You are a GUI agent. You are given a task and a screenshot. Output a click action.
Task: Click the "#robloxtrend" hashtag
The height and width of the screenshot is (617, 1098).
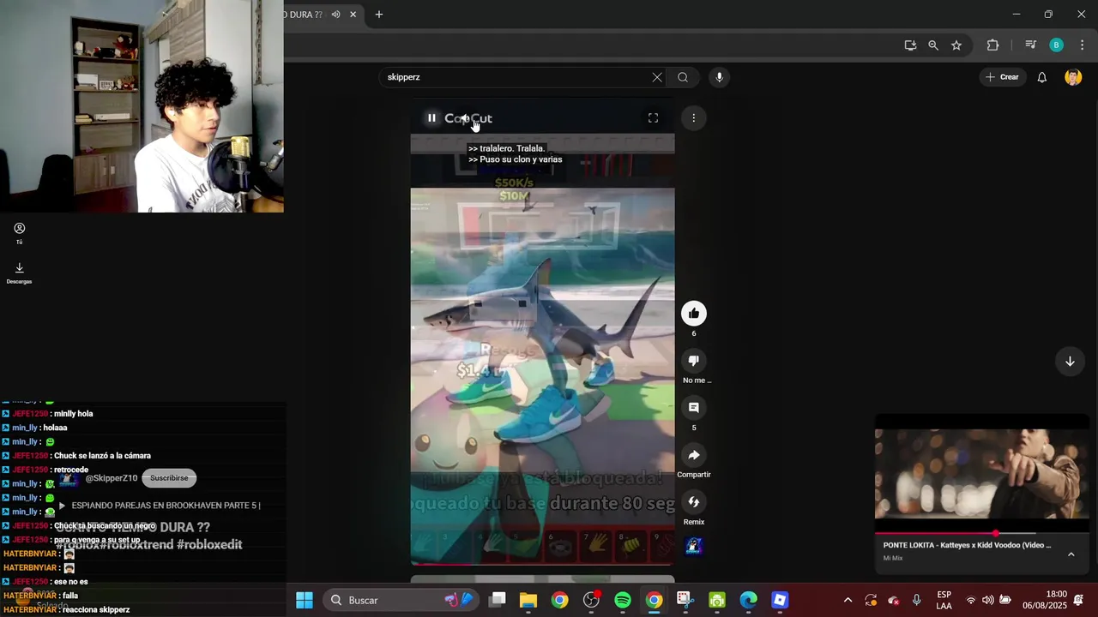click(x=136, y=544)
